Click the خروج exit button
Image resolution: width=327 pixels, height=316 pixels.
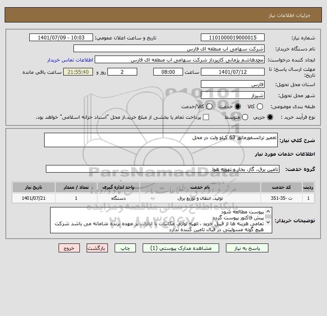69,248
